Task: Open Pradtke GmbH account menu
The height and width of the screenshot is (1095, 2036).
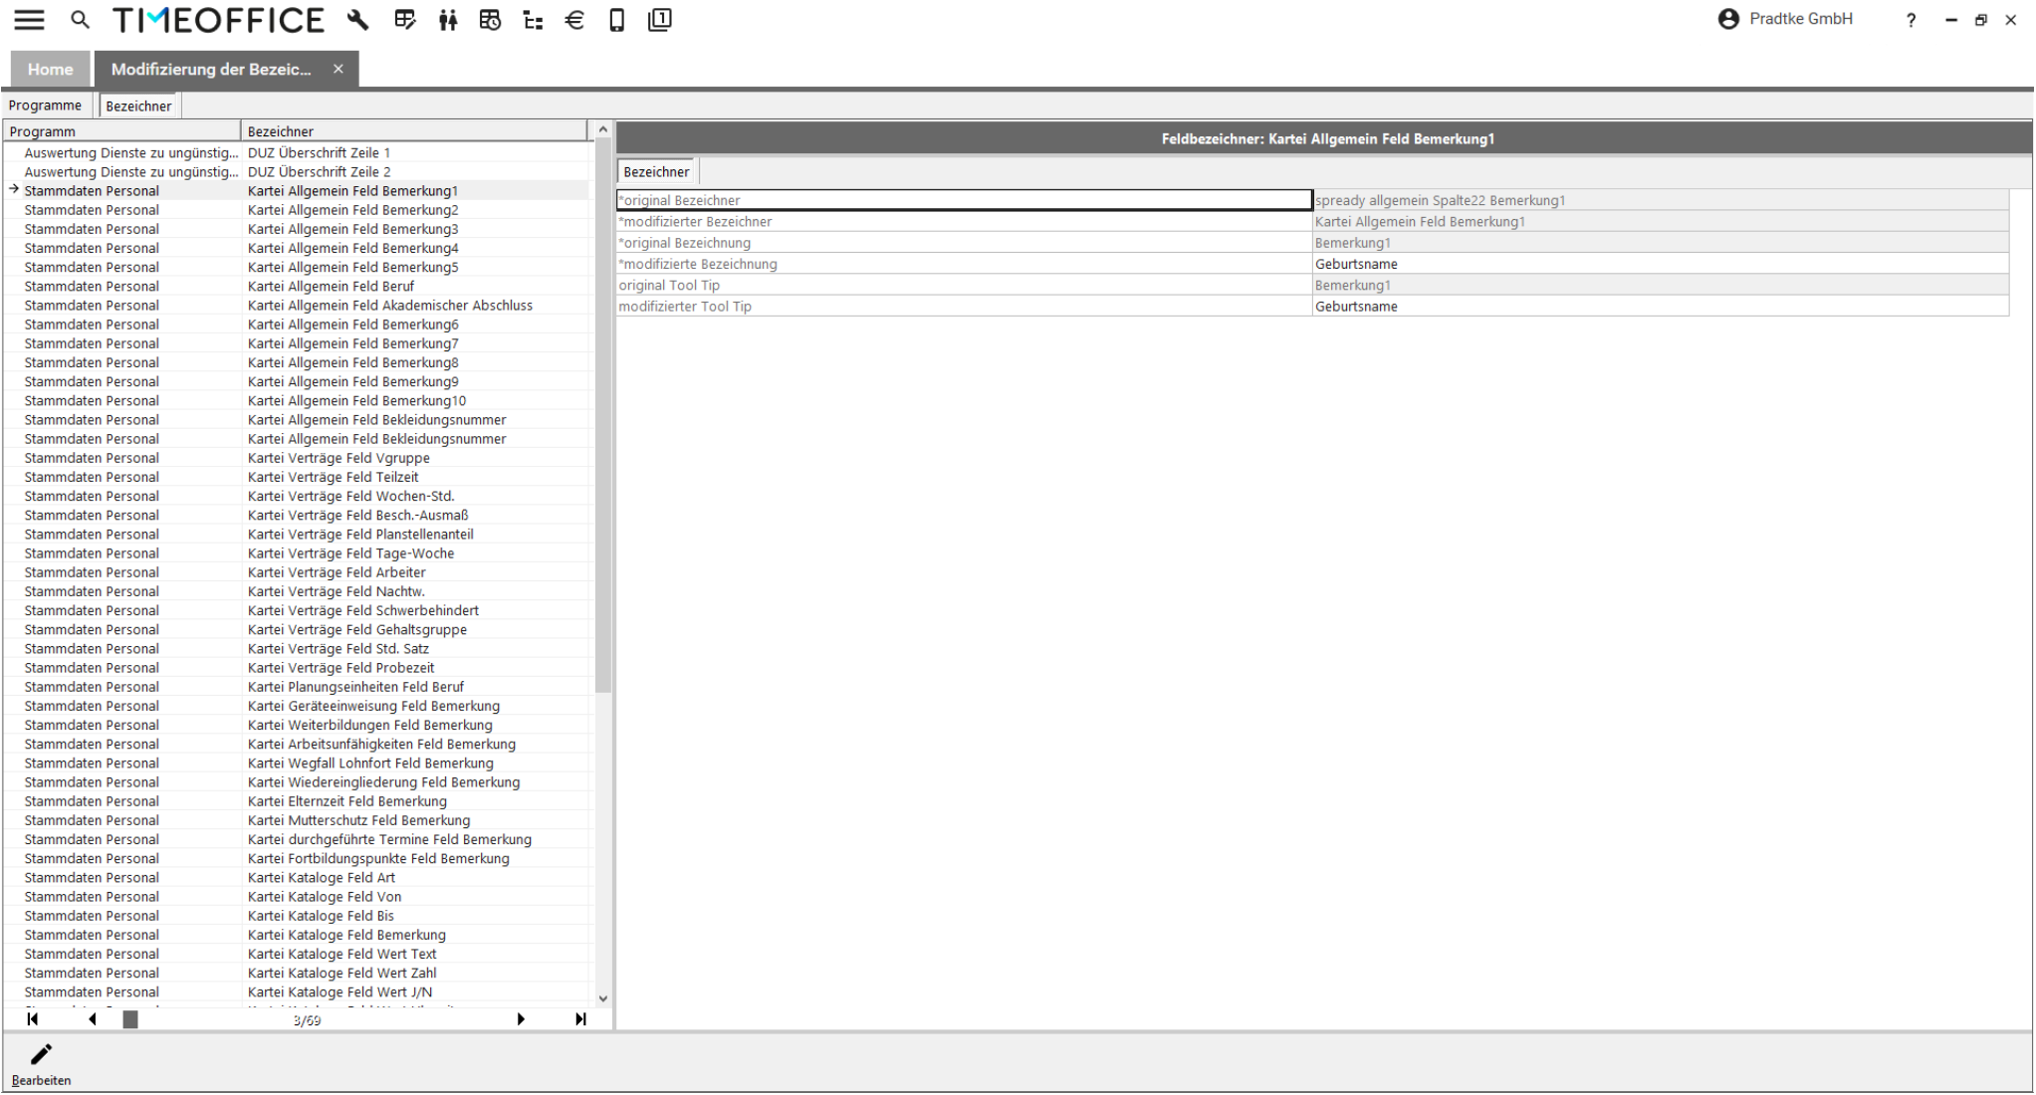Action: point(1786,19)
